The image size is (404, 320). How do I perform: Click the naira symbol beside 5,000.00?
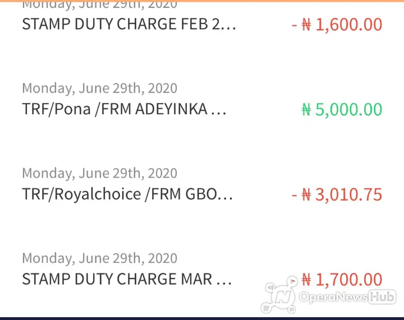(x=306, y=109)
